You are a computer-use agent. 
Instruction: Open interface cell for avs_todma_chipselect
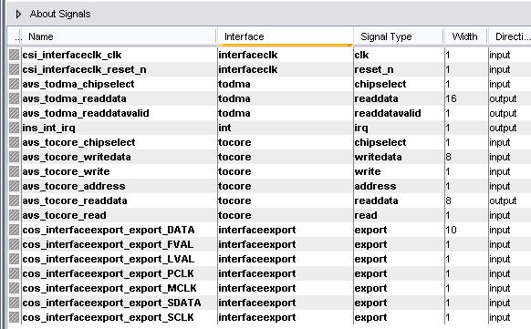pyautogui.click(x=286, y=84)
